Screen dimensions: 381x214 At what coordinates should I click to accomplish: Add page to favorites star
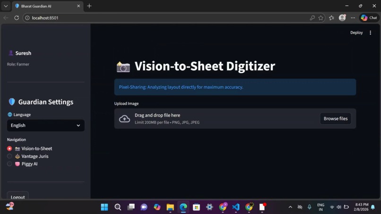coord(321,18)
